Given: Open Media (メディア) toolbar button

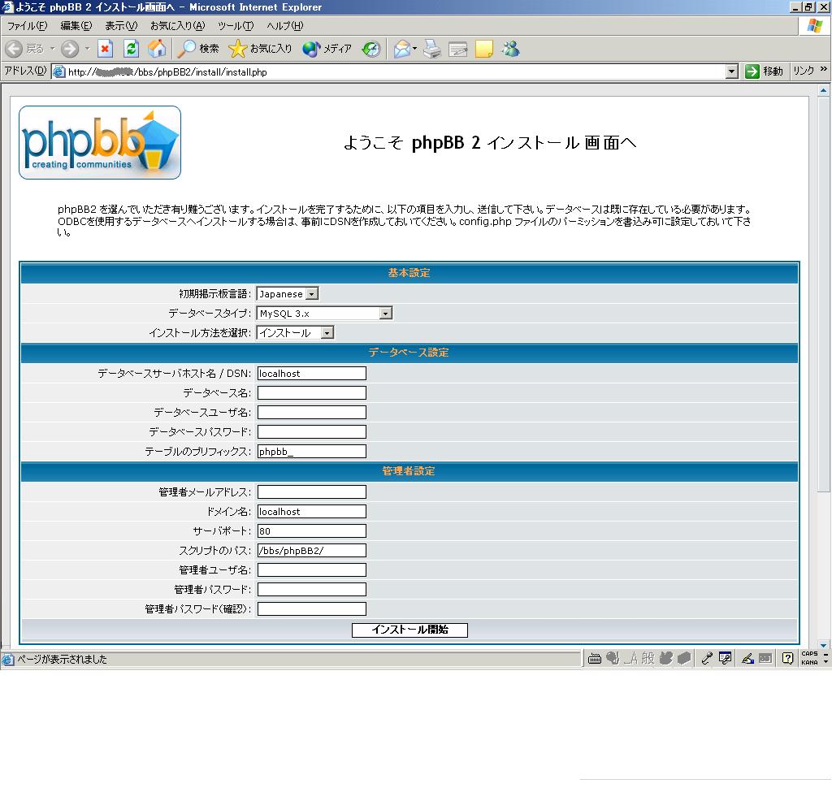Looking at the screenshot, I should click(327, 49).
